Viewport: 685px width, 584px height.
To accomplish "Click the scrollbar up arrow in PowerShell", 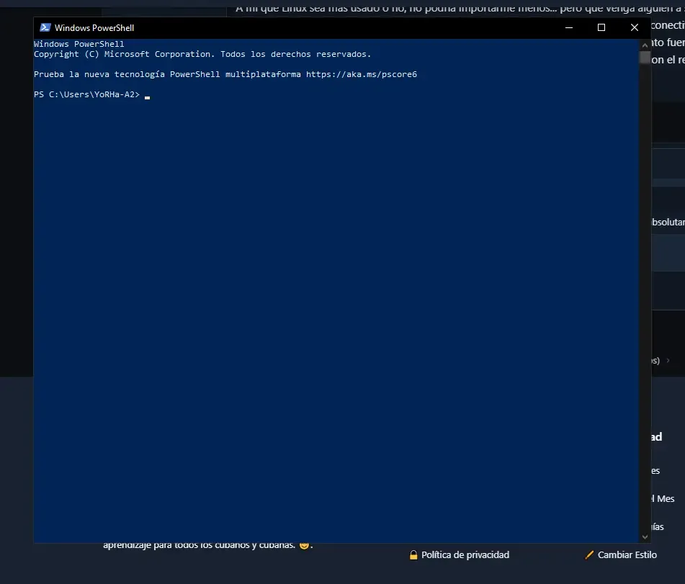I will coord(645,45).
